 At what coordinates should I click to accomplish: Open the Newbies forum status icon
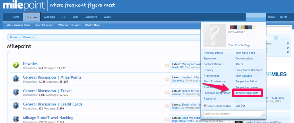coord(16,65)
